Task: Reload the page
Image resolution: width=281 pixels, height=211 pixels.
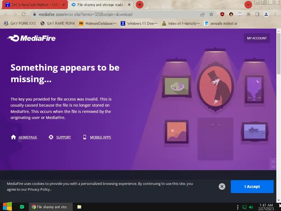Action: (24, 14)
